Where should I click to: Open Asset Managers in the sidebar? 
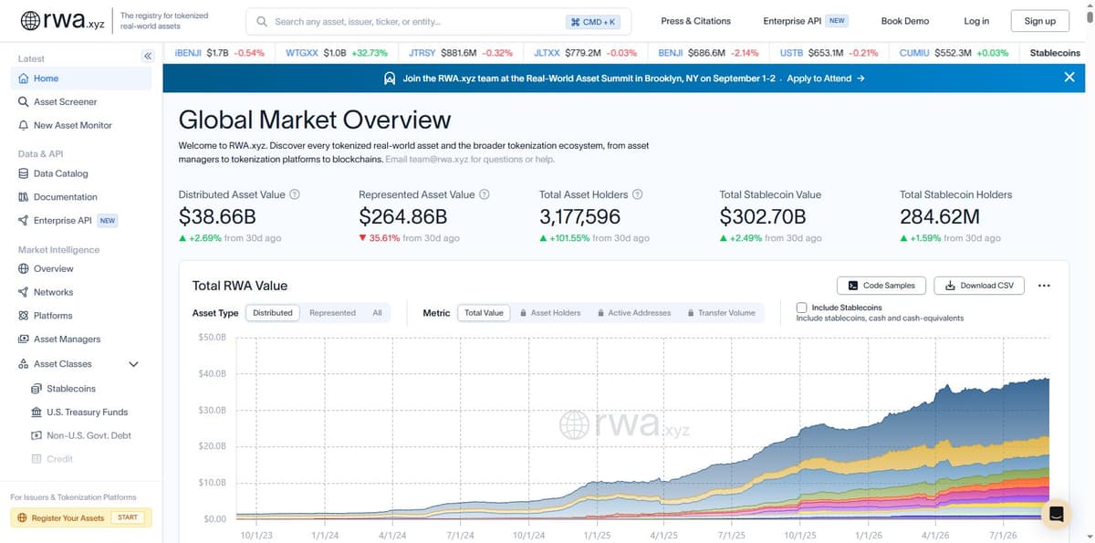click(x=81, y=339)
